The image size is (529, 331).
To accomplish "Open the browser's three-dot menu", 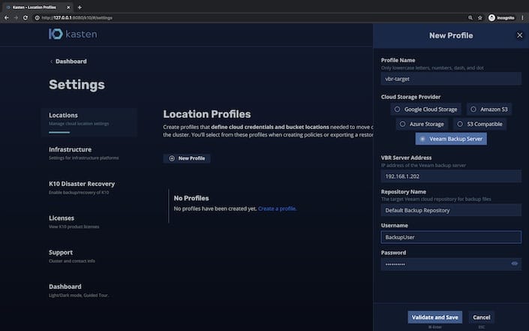I will [522, 17].
